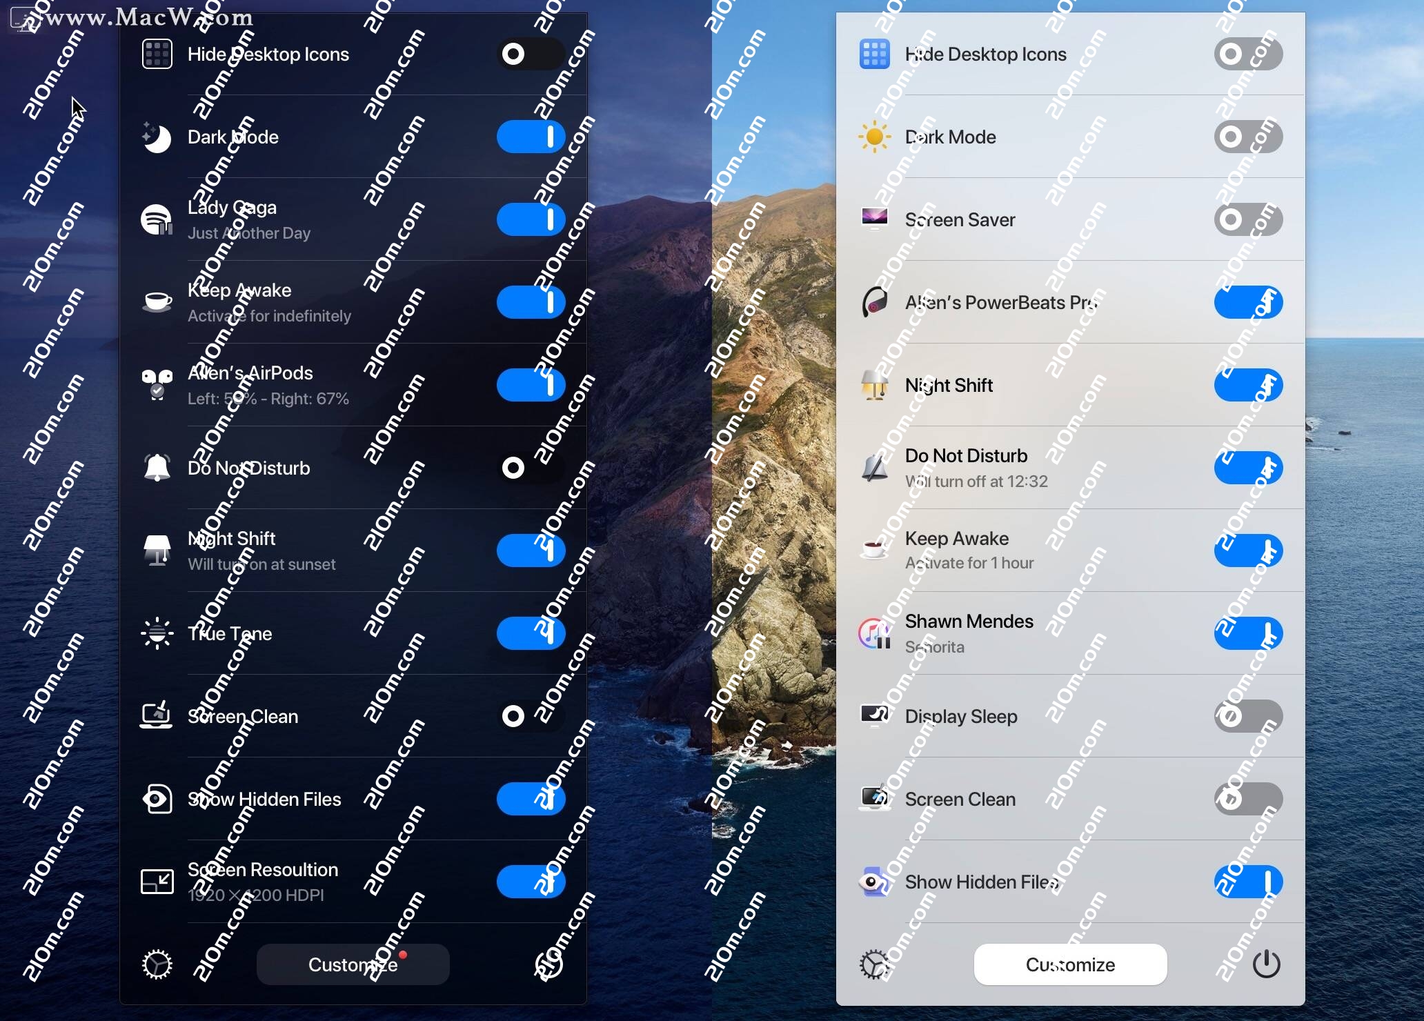Image resolution: width=1424 pixels, height=1021 pixels.
Task: Click the PowerBeats Pro earphone icon
Action: [x=874, y=302]
